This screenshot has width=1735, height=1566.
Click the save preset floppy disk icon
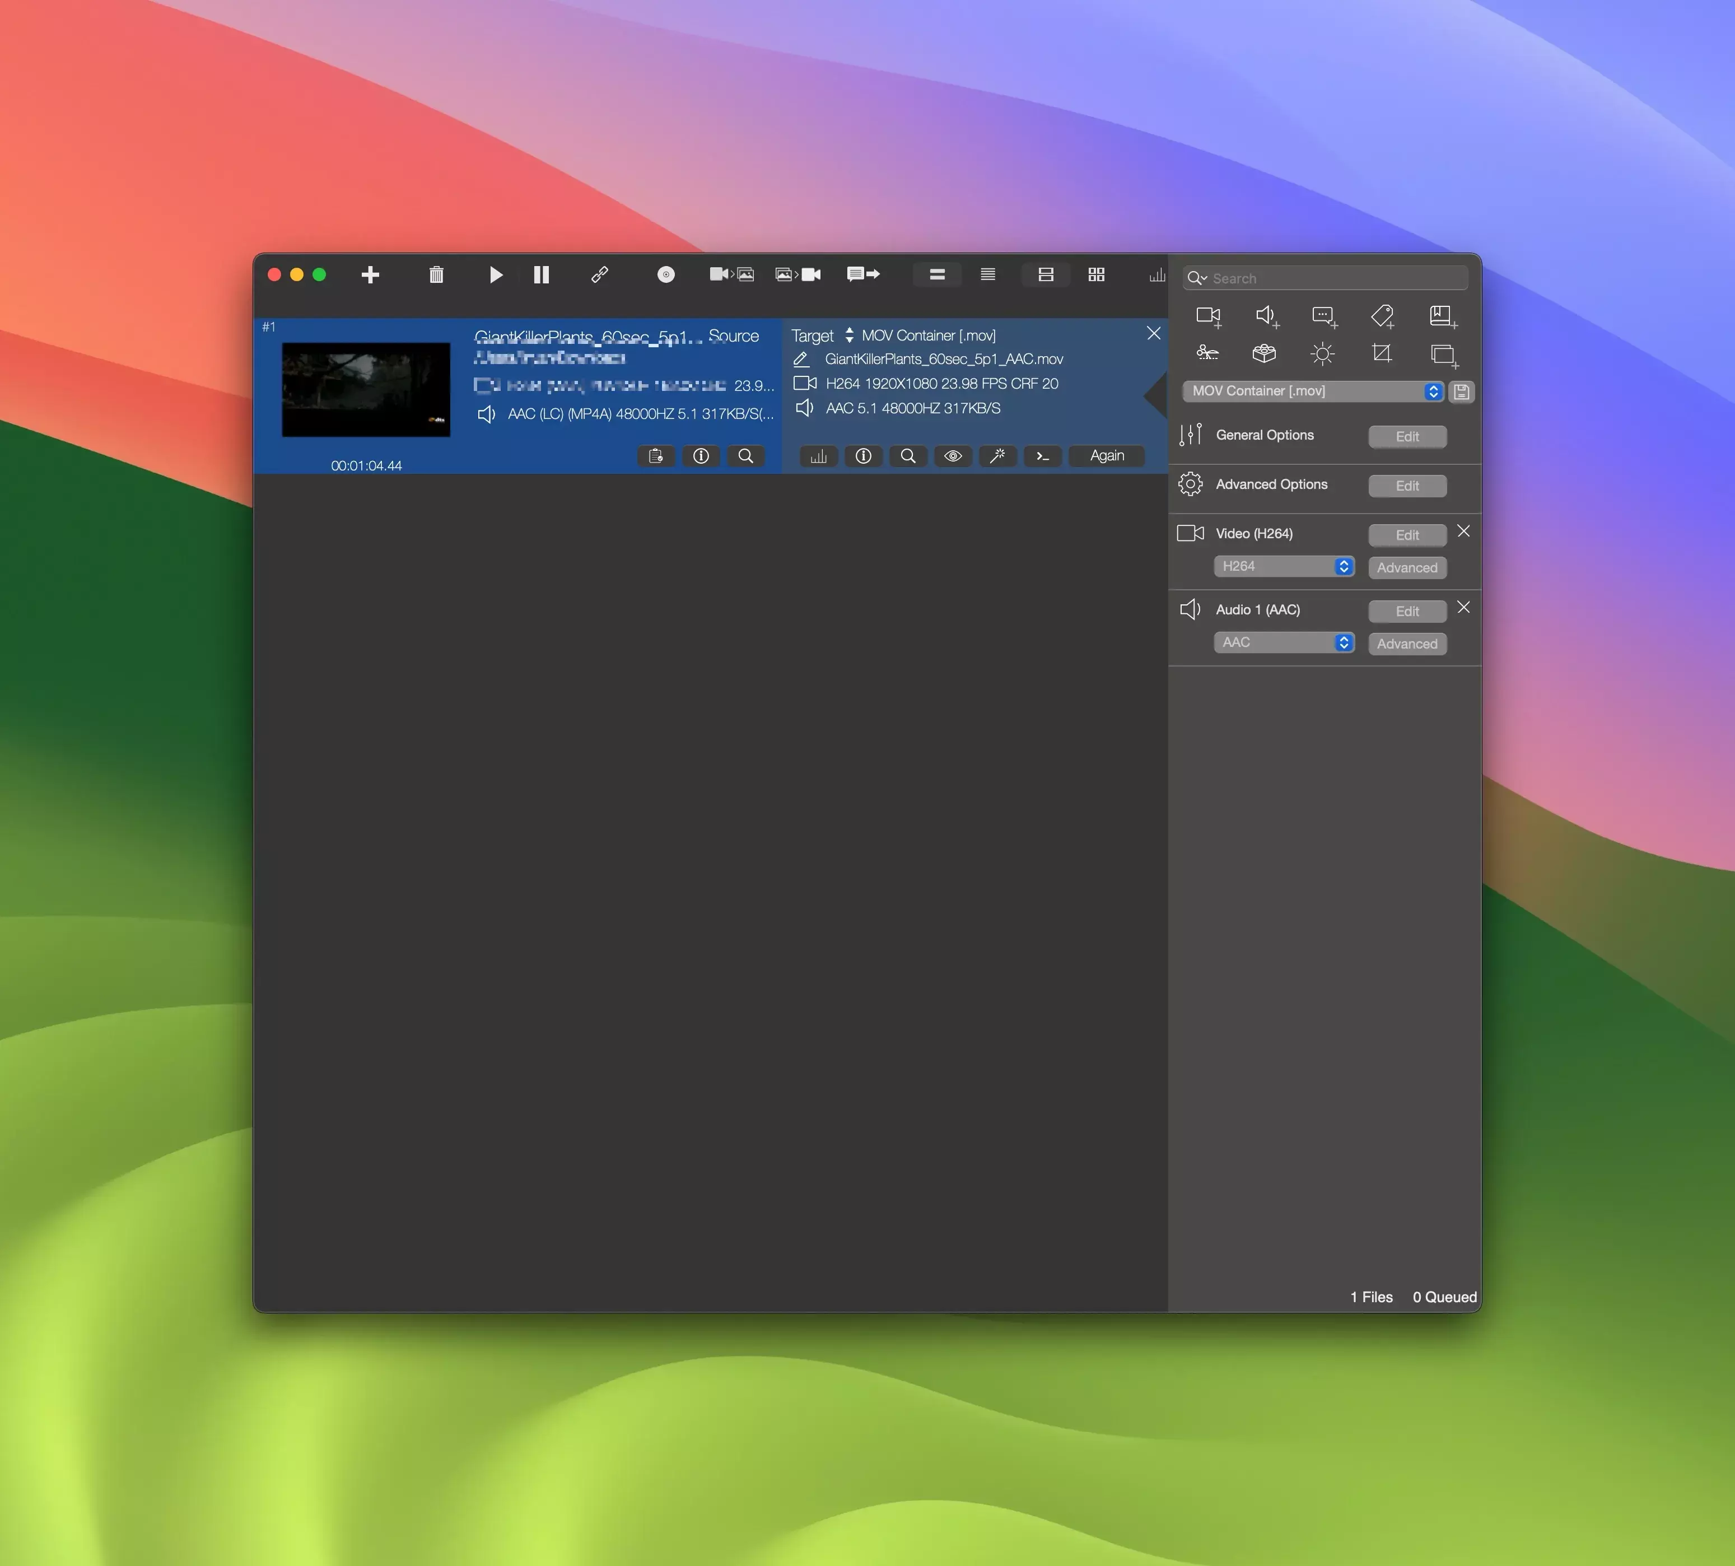[x=1461, y=391]
